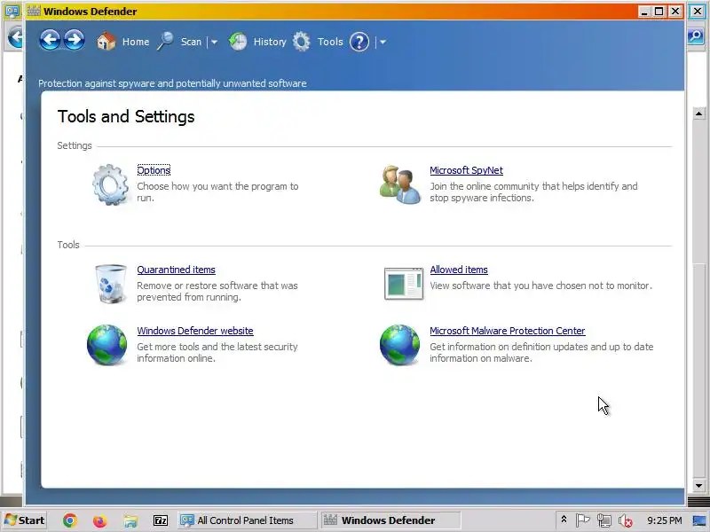Image resolution: width=710 pixels, height=532 pixels.
Task: Select the Scan toolbar label
Action: coord(191,42)
